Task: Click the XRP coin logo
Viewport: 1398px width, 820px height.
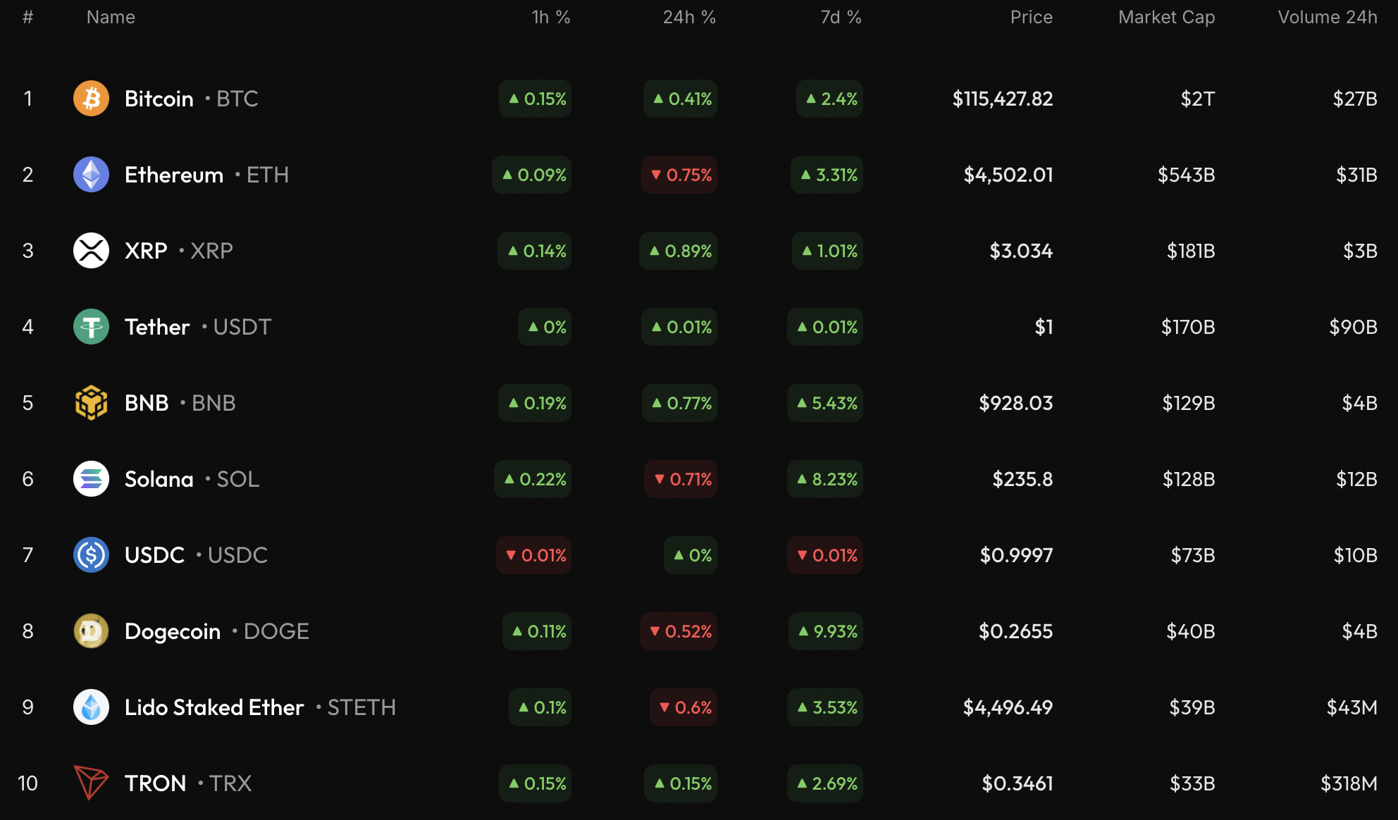Action: coord(91,251)
